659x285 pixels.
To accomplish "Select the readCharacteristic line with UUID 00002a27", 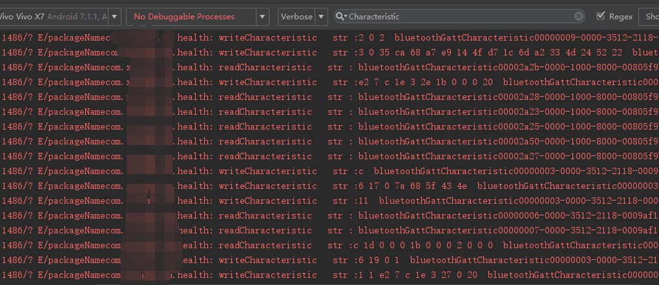I will click(x=329, y=156).
